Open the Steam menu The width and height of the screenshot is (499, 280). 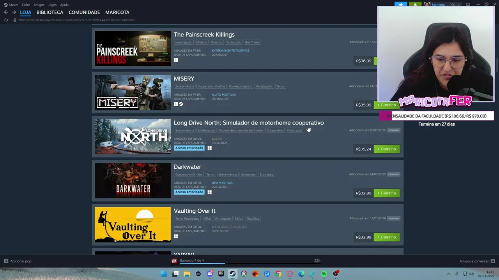coord(14,5)
